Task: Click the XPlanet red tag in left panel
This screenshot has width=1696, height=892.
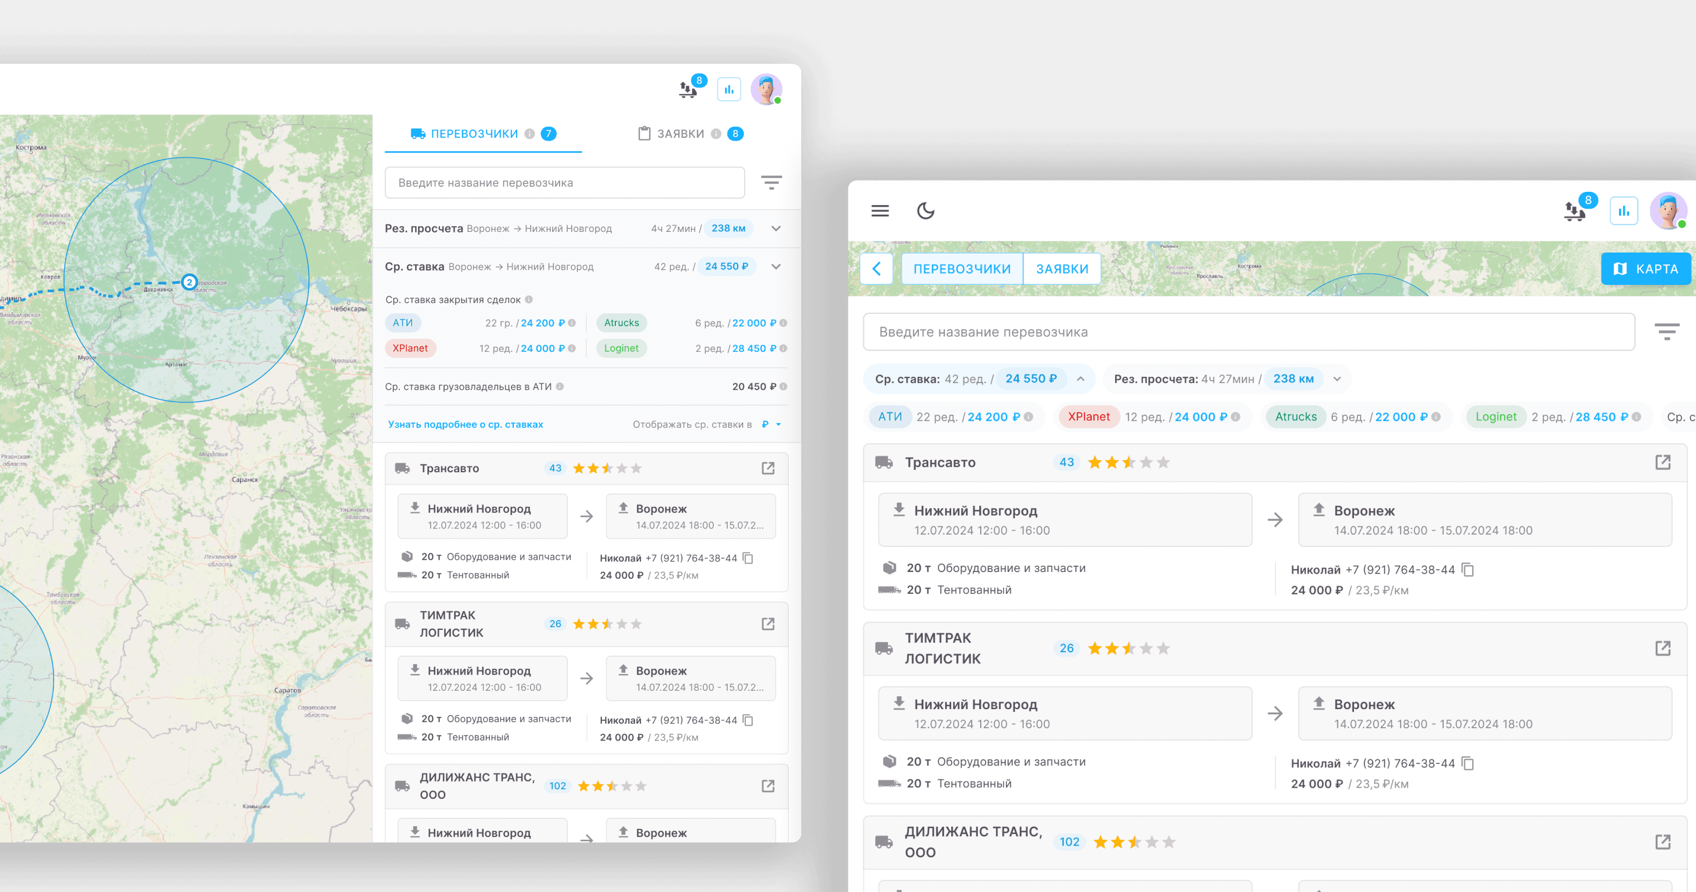Action: pyautogui.click(x=409, y=348)
